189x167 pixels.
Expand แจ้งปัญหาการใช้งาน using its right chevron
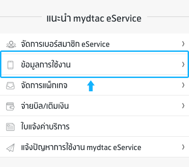tap(183, 147)
